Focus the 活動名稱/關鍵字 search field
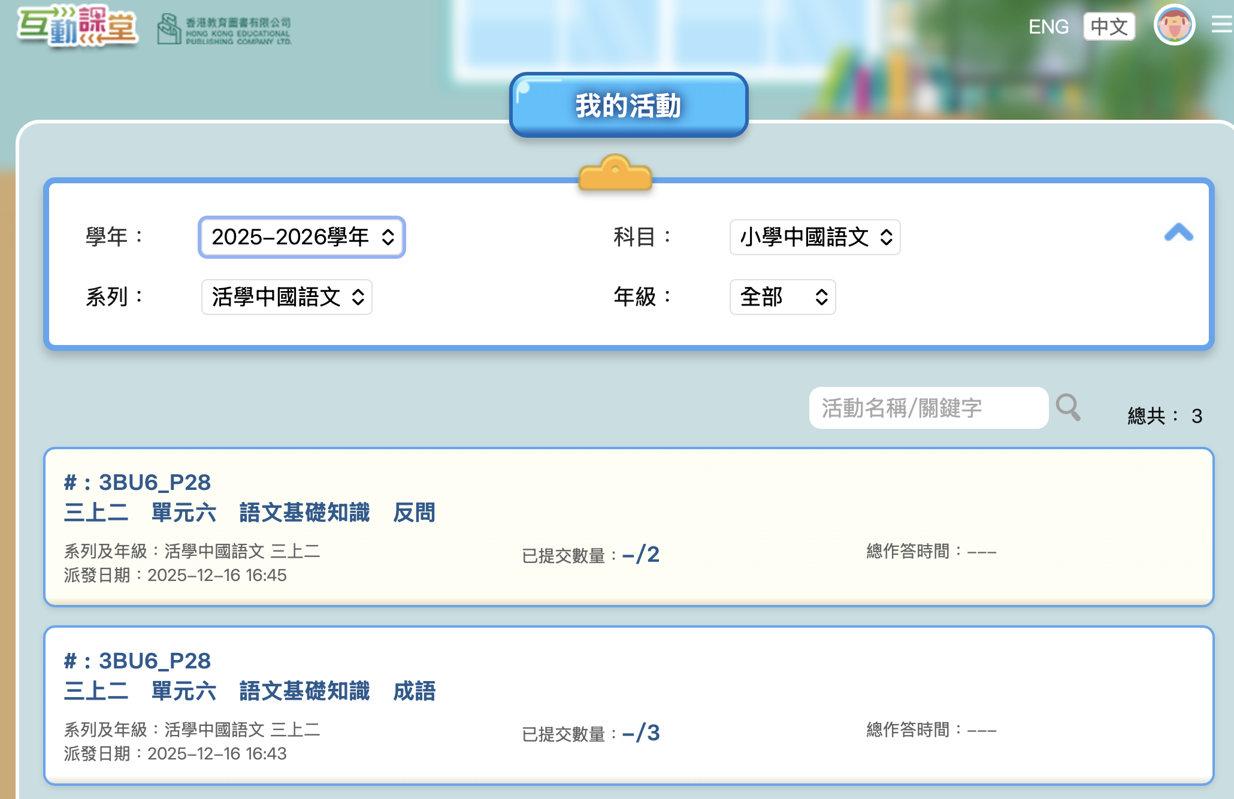The height and width of the screenshot is (799, 1234). pos(928,408)
